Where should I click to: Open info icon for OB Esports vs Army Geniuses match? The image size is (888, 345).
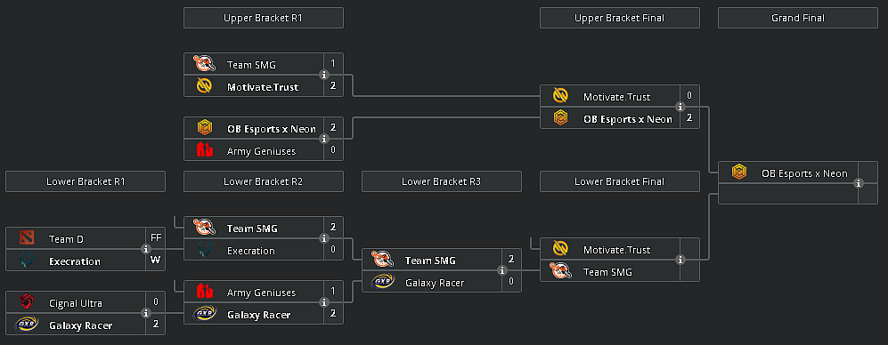pyautogui.click(x=324, y=139)
